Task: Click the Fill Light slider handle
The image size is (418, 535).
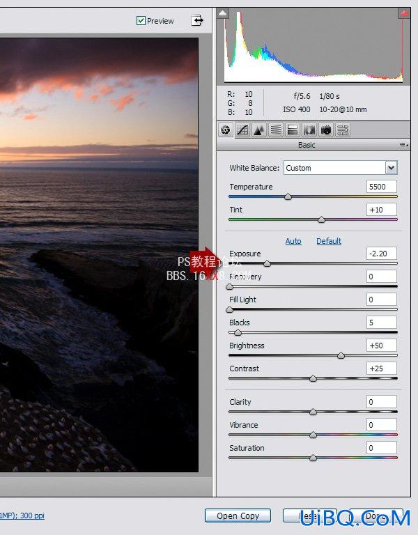Action: (230, 309)
